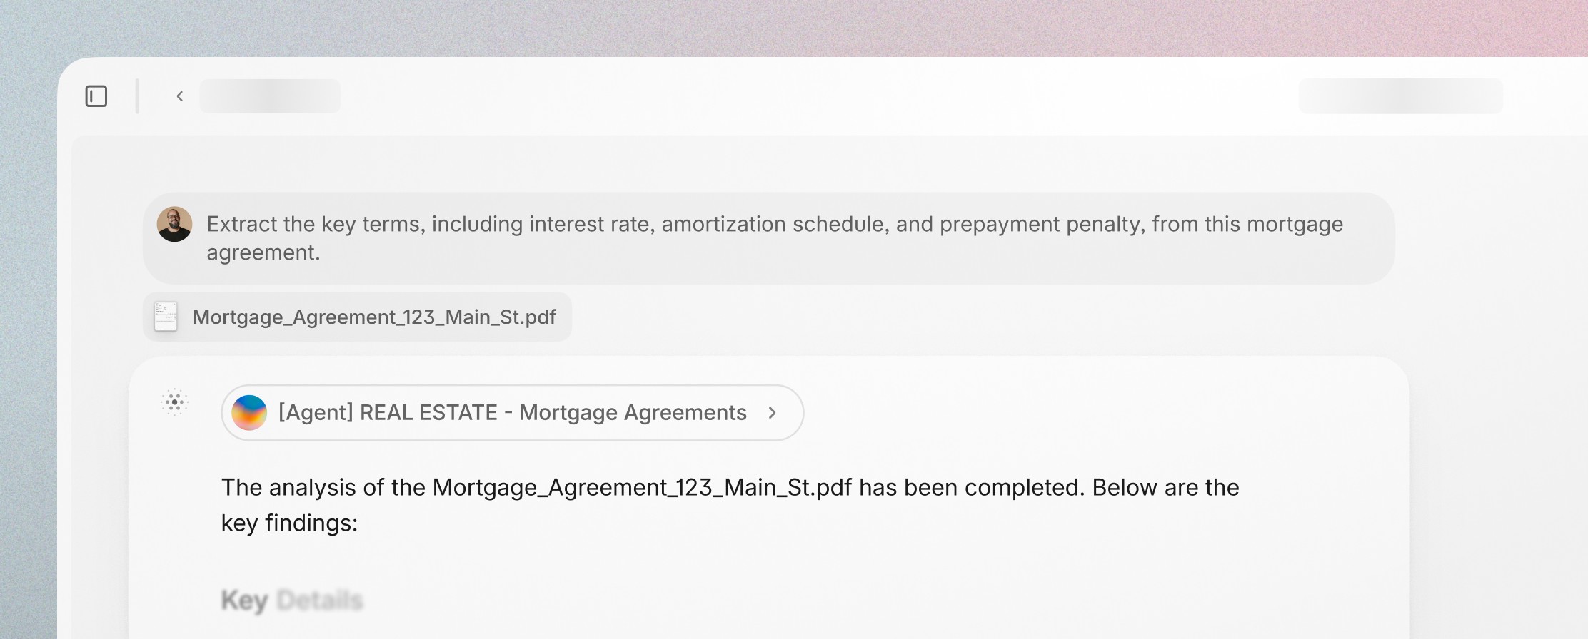The image size is (1588, 639).
Task: Click the Key Details heading
Action: click(x=292, y=600)
